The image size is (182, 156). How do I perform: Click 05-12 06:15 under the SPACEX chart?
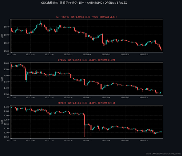click(87, 140)
